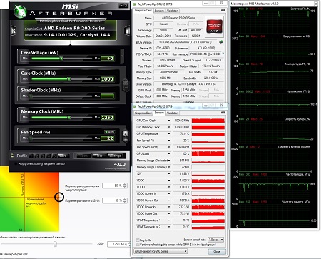The height and width of the screenshot is (259, 321).
Task: Open Validation tab in upper GPU-Z window
Action: tap(173, 11)
